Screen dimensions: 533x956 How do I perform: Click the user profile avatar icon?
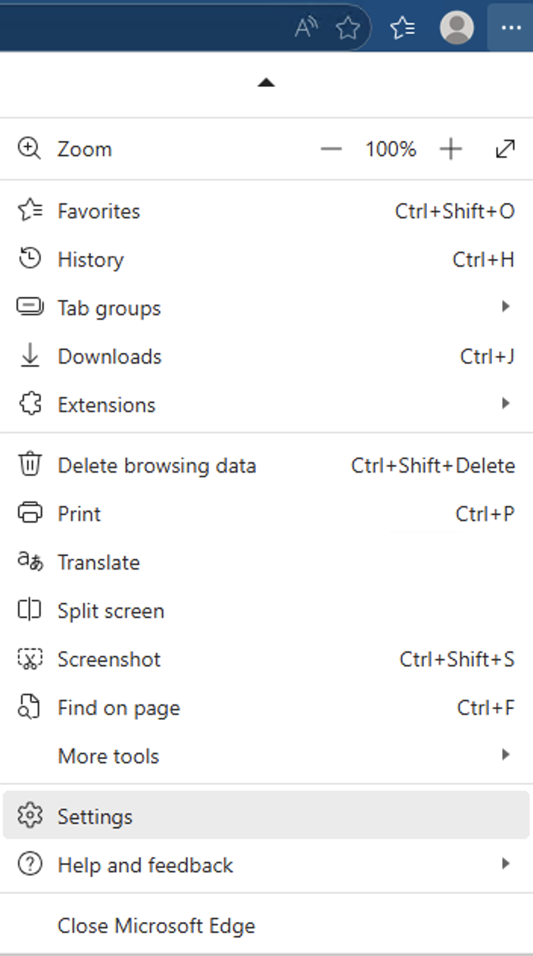[x=457, y=28]
